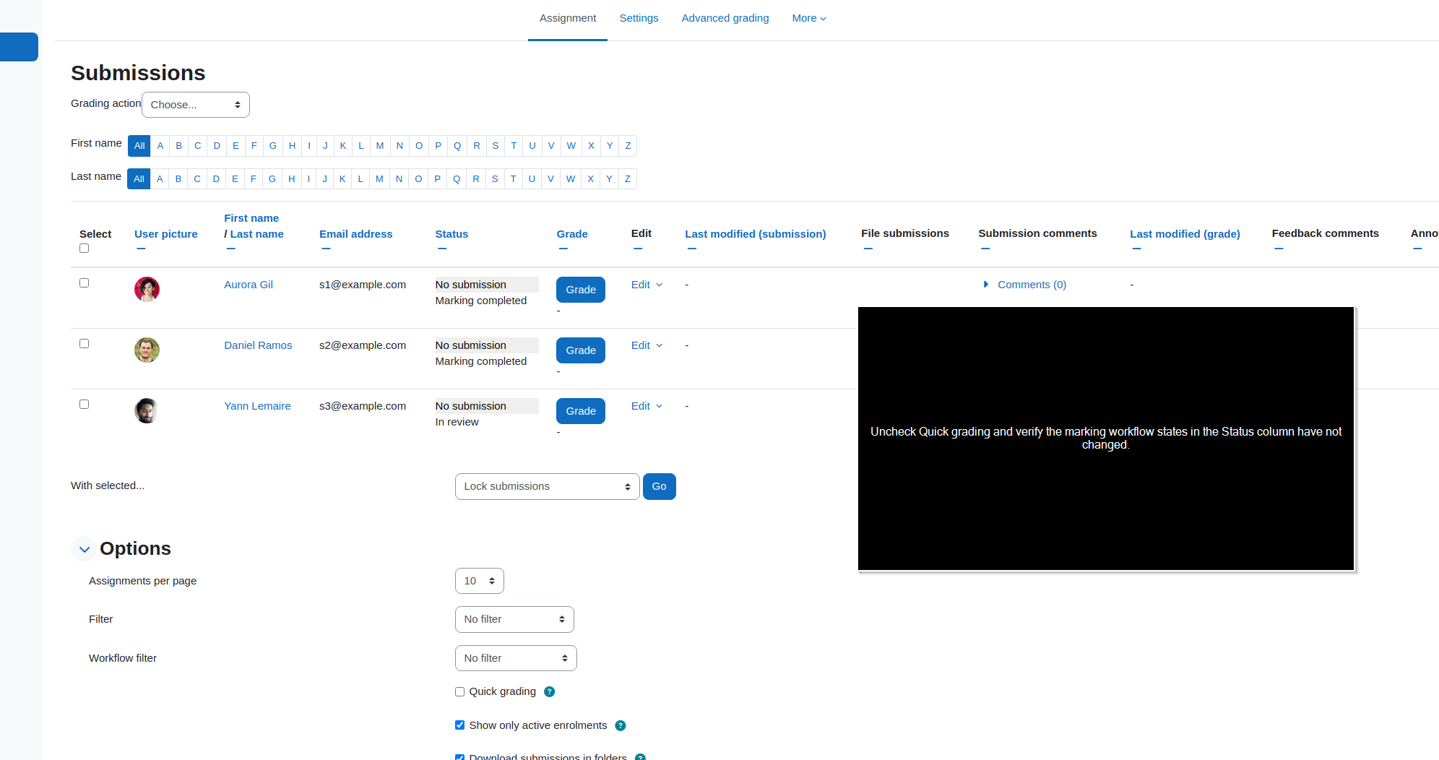Sort by First name header
Image resolution: width=1439 pixels, height=760 pixels.
(251, 218)
